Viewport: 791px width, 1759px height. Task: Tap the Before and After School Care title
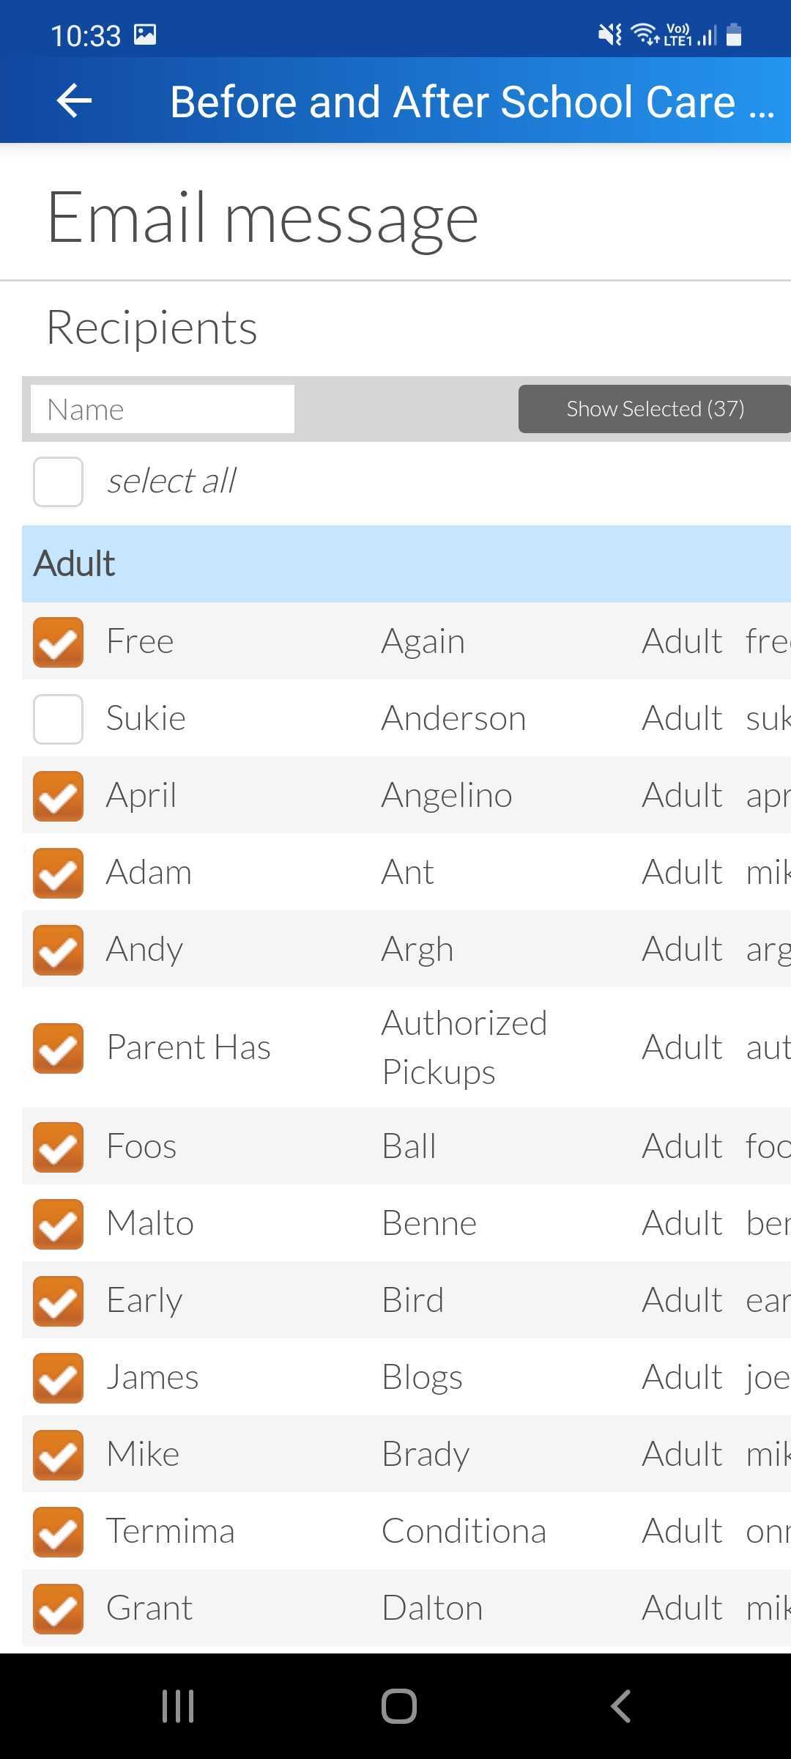click(x=472, y=101)
